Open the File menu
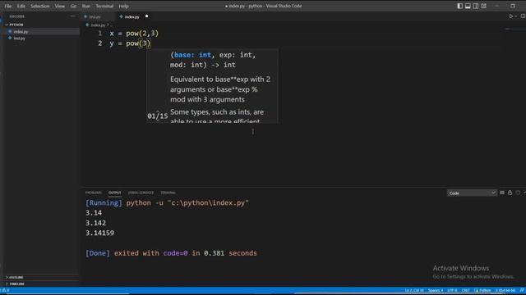 pos(7,6)
